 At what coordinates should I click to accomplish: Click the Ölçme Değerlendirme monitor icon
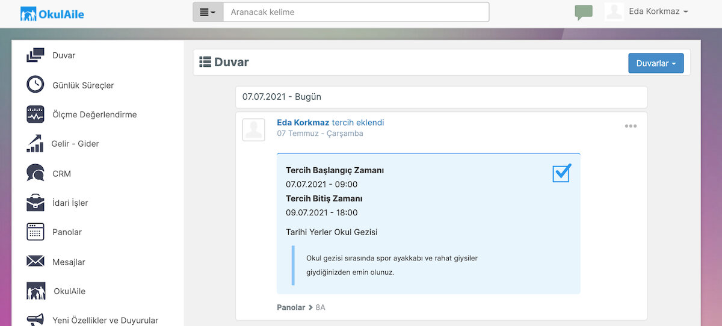pyautogui.click(x=35, y=114)
